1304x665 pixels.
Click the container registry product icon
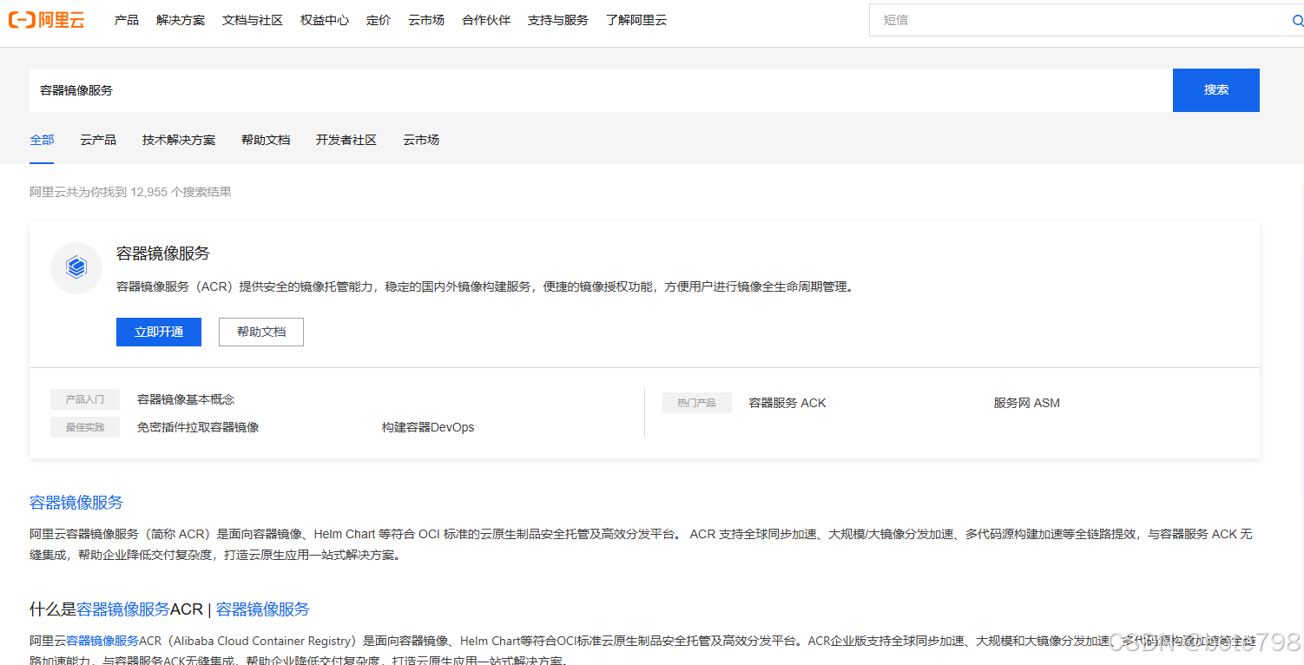click(x=76, y=267)
